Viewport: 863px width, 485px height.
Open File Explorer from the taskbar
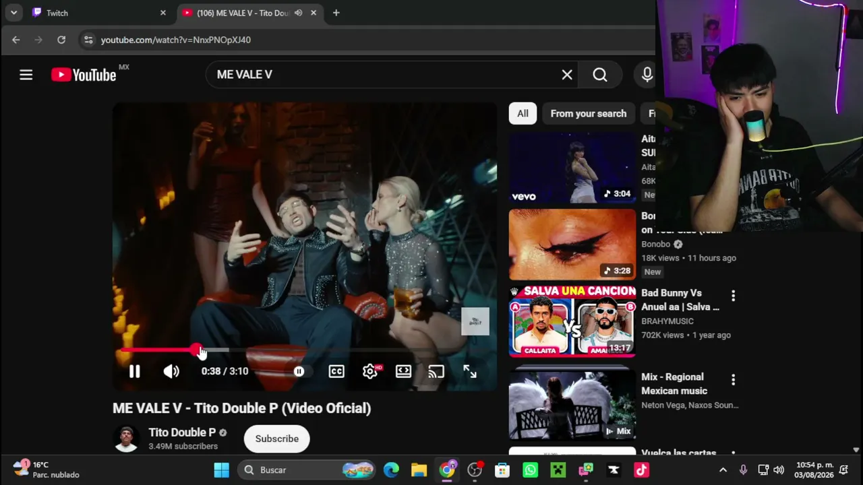click(419, 470)
